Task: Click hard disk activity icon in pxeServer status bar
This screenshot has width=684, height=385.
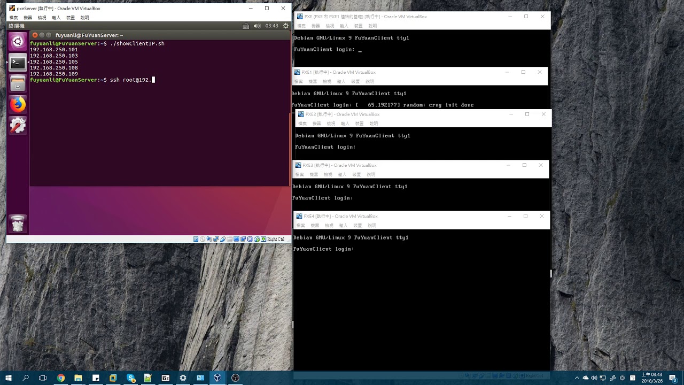Action: coord(196,239)
